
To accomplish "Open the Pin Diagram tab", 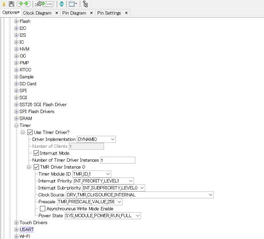I will (74, 13).
